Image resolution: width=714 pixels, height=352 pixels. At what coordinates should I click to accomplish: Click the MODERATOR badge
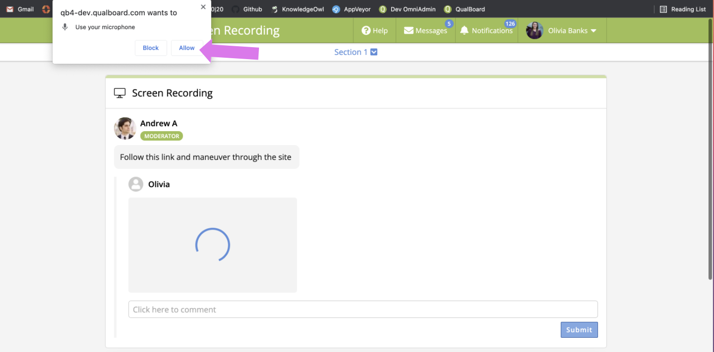(162, 136)
